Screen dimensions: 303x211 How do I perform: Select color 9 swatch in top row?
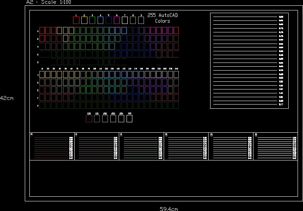click(x=141, y=20)
